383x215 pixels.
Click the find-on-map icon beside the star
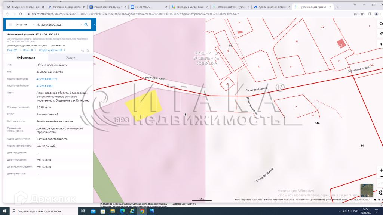click(82, 50)
